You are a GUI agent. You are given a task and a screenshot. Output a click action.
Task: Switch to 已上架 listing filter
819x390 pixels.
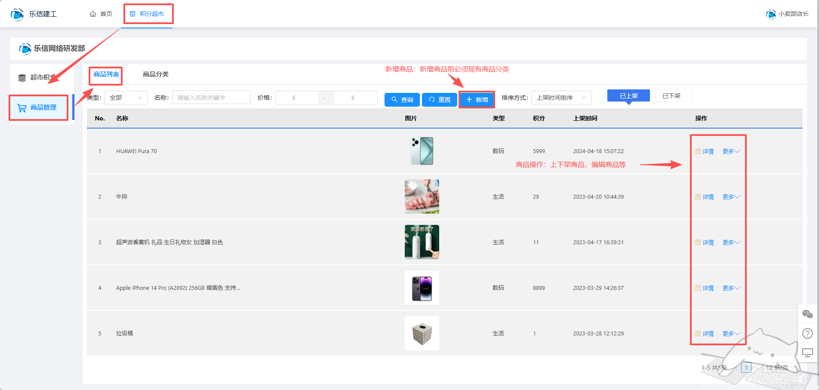click(628, 96)
